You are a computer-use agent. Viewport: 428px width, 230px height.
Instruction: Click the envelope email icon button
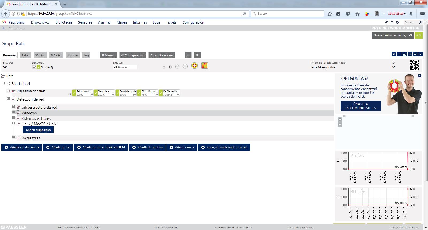410,54
